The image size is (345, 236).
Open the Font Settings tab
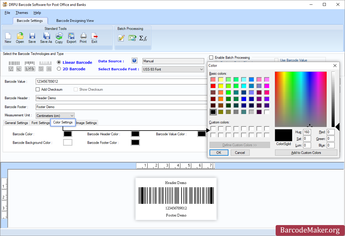(x=40, y=123)
